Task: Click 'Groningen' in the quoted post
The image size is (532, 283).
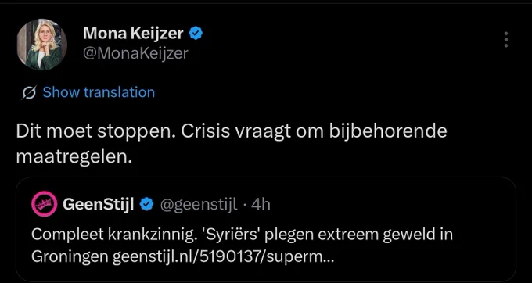Action: coord(70,257)
